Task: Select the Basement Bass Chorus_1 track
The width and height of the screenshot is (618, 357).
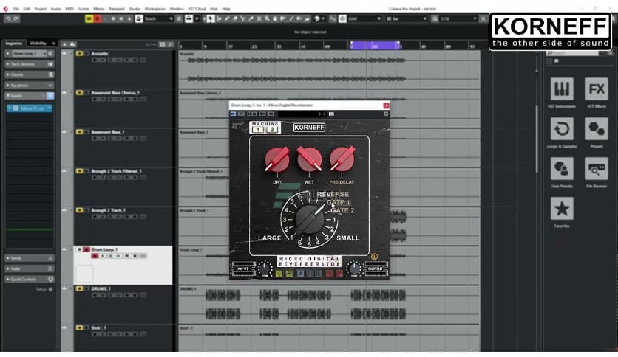Action: point(115,93)
